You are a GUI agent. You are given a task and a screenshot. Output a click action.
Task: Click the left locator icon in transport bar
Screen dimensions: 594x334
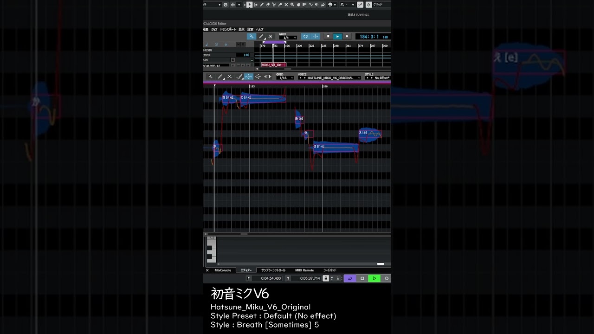[x=249, y=278]
